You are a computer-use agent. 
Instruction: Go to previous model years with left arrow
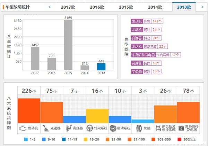[50, 7]
